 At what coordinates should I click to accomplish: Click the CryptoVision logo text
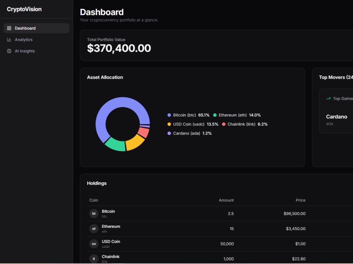(24, 9)
